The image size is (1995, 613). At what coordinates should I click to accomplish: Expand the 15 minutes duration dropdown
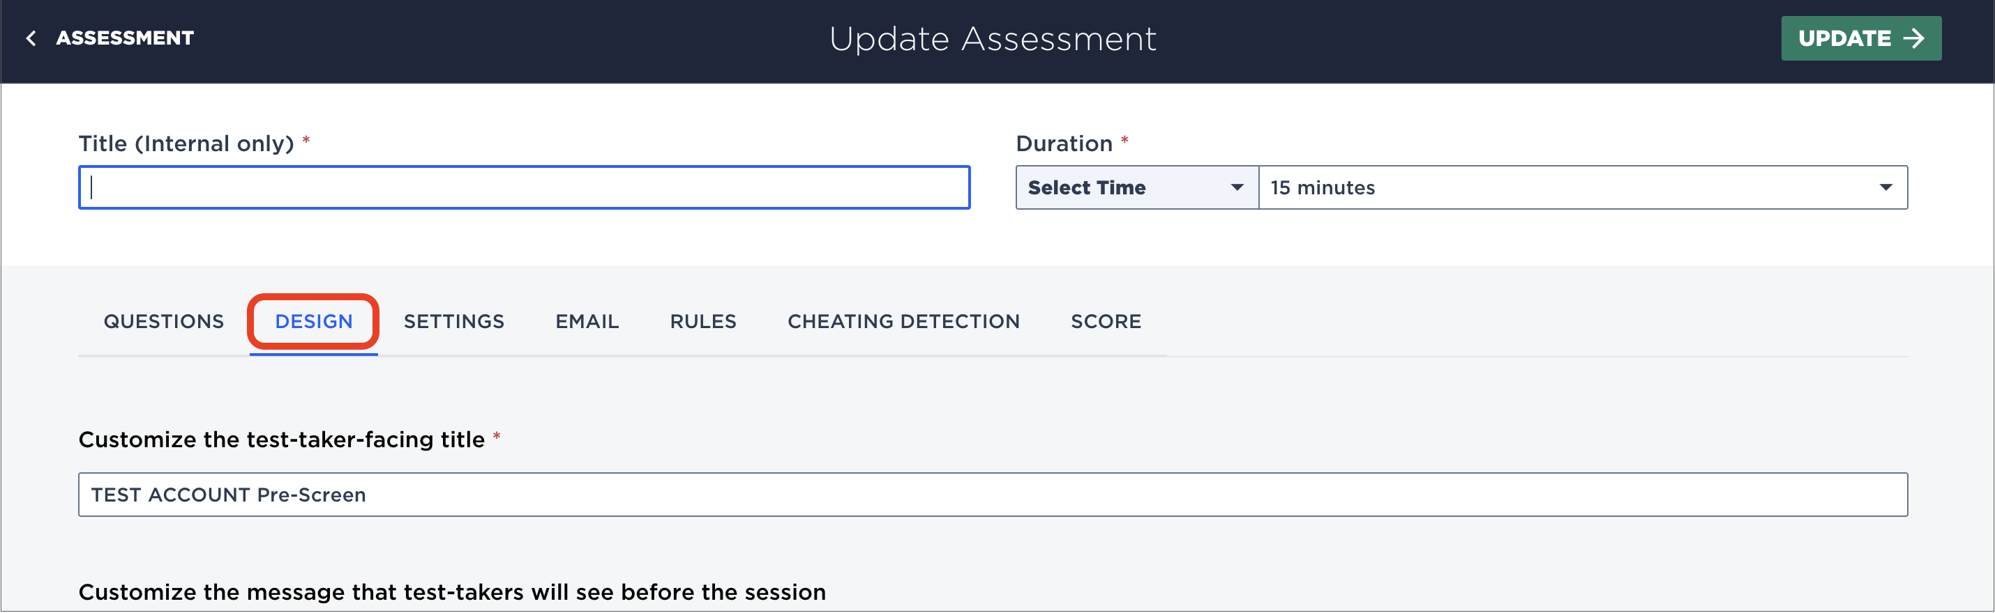1582,187
